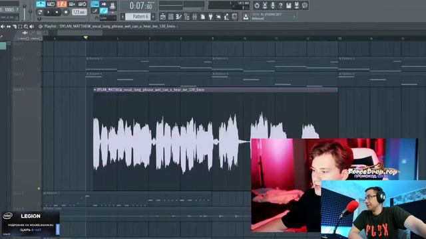The height and width of the screenshot is (239, 426).
Task: Click the close all windows square icon
Action: 234,17
